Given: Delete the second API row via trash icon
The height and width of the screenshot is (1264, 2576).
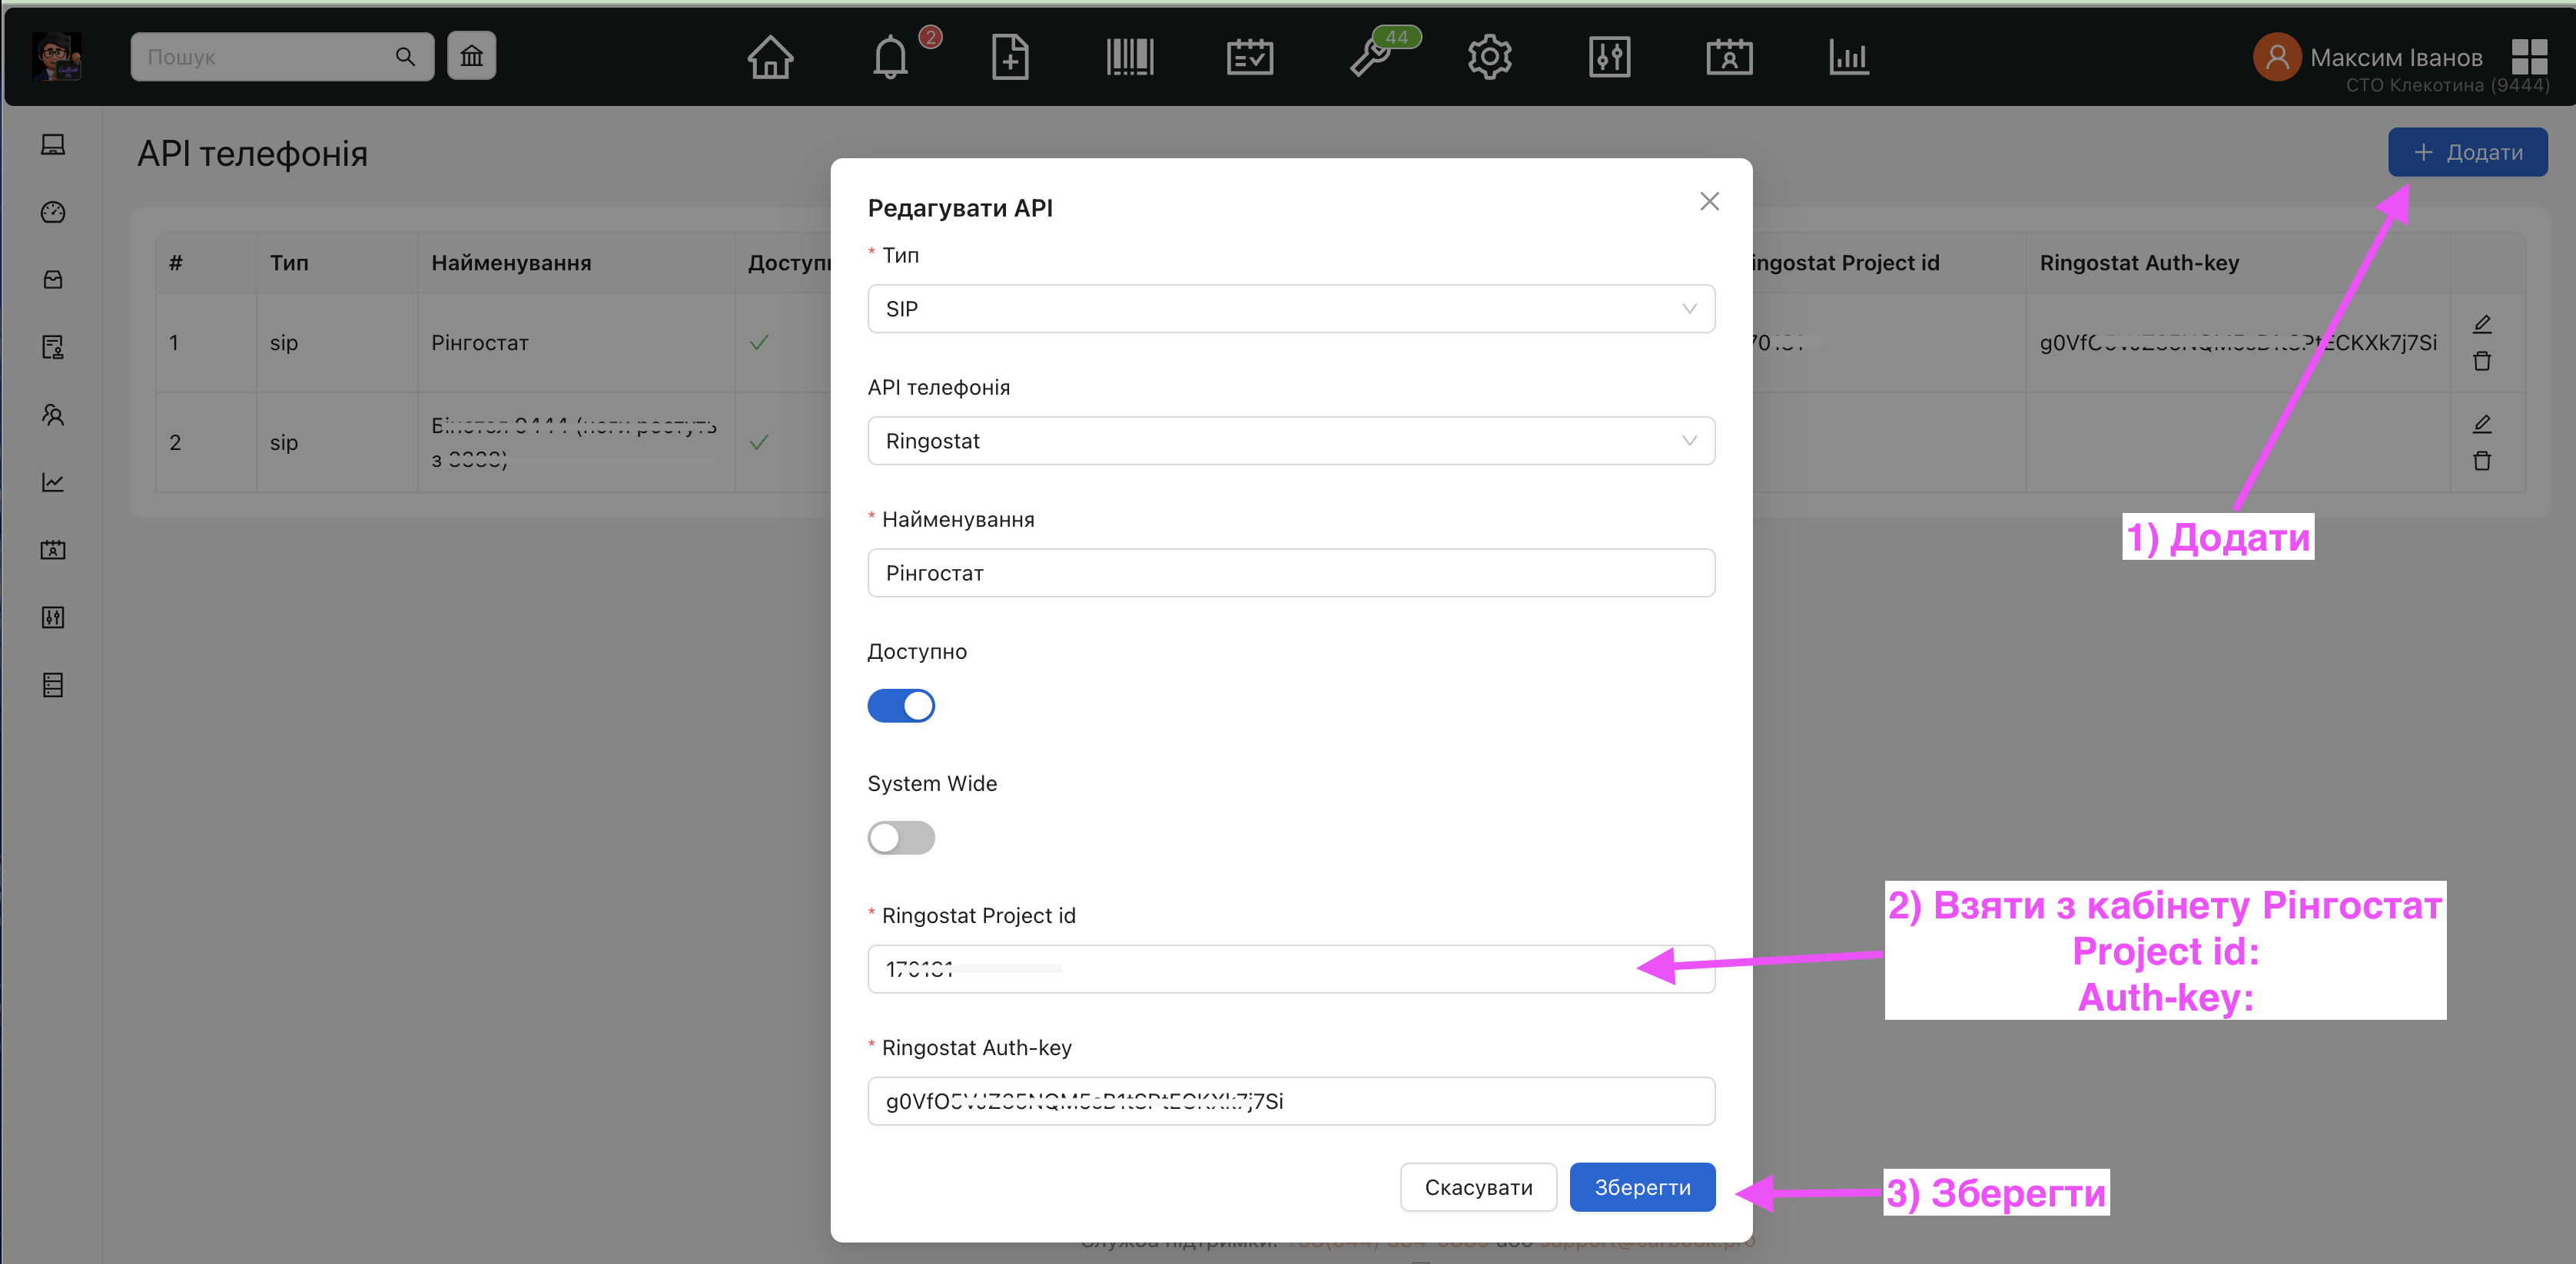Looking at the screenshot, I should coord(2482,461).
